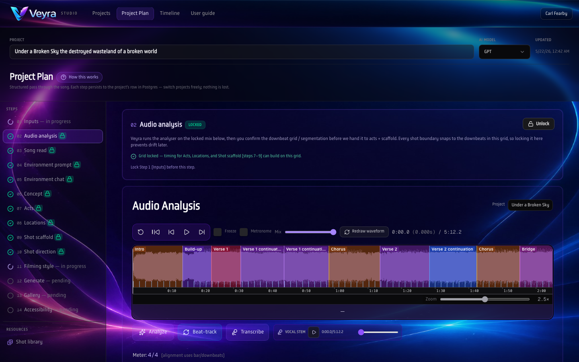This screenshot has height=362, width=579.
Task: Click the 1:00 mark on the time ruler
Action: [x=340, y=291]
